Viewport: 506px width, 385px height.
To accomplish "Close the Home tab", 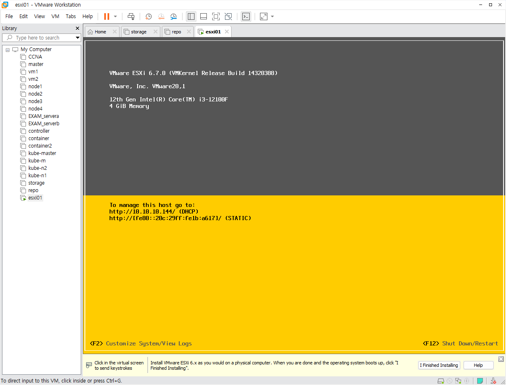I will (115, 32).
